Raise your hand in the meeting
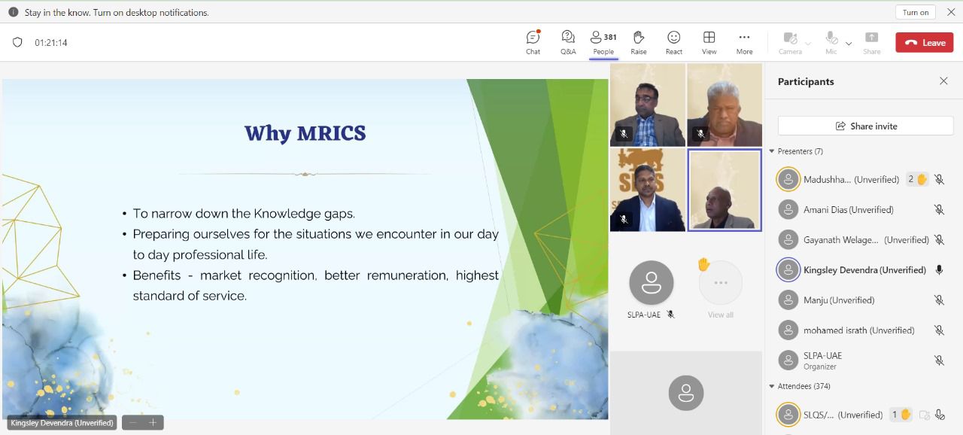 point(638,42)
